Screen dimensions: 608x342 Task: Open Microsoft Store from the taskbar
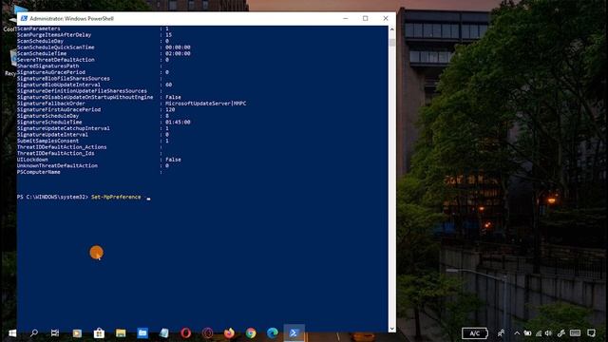tap(99, 333)
